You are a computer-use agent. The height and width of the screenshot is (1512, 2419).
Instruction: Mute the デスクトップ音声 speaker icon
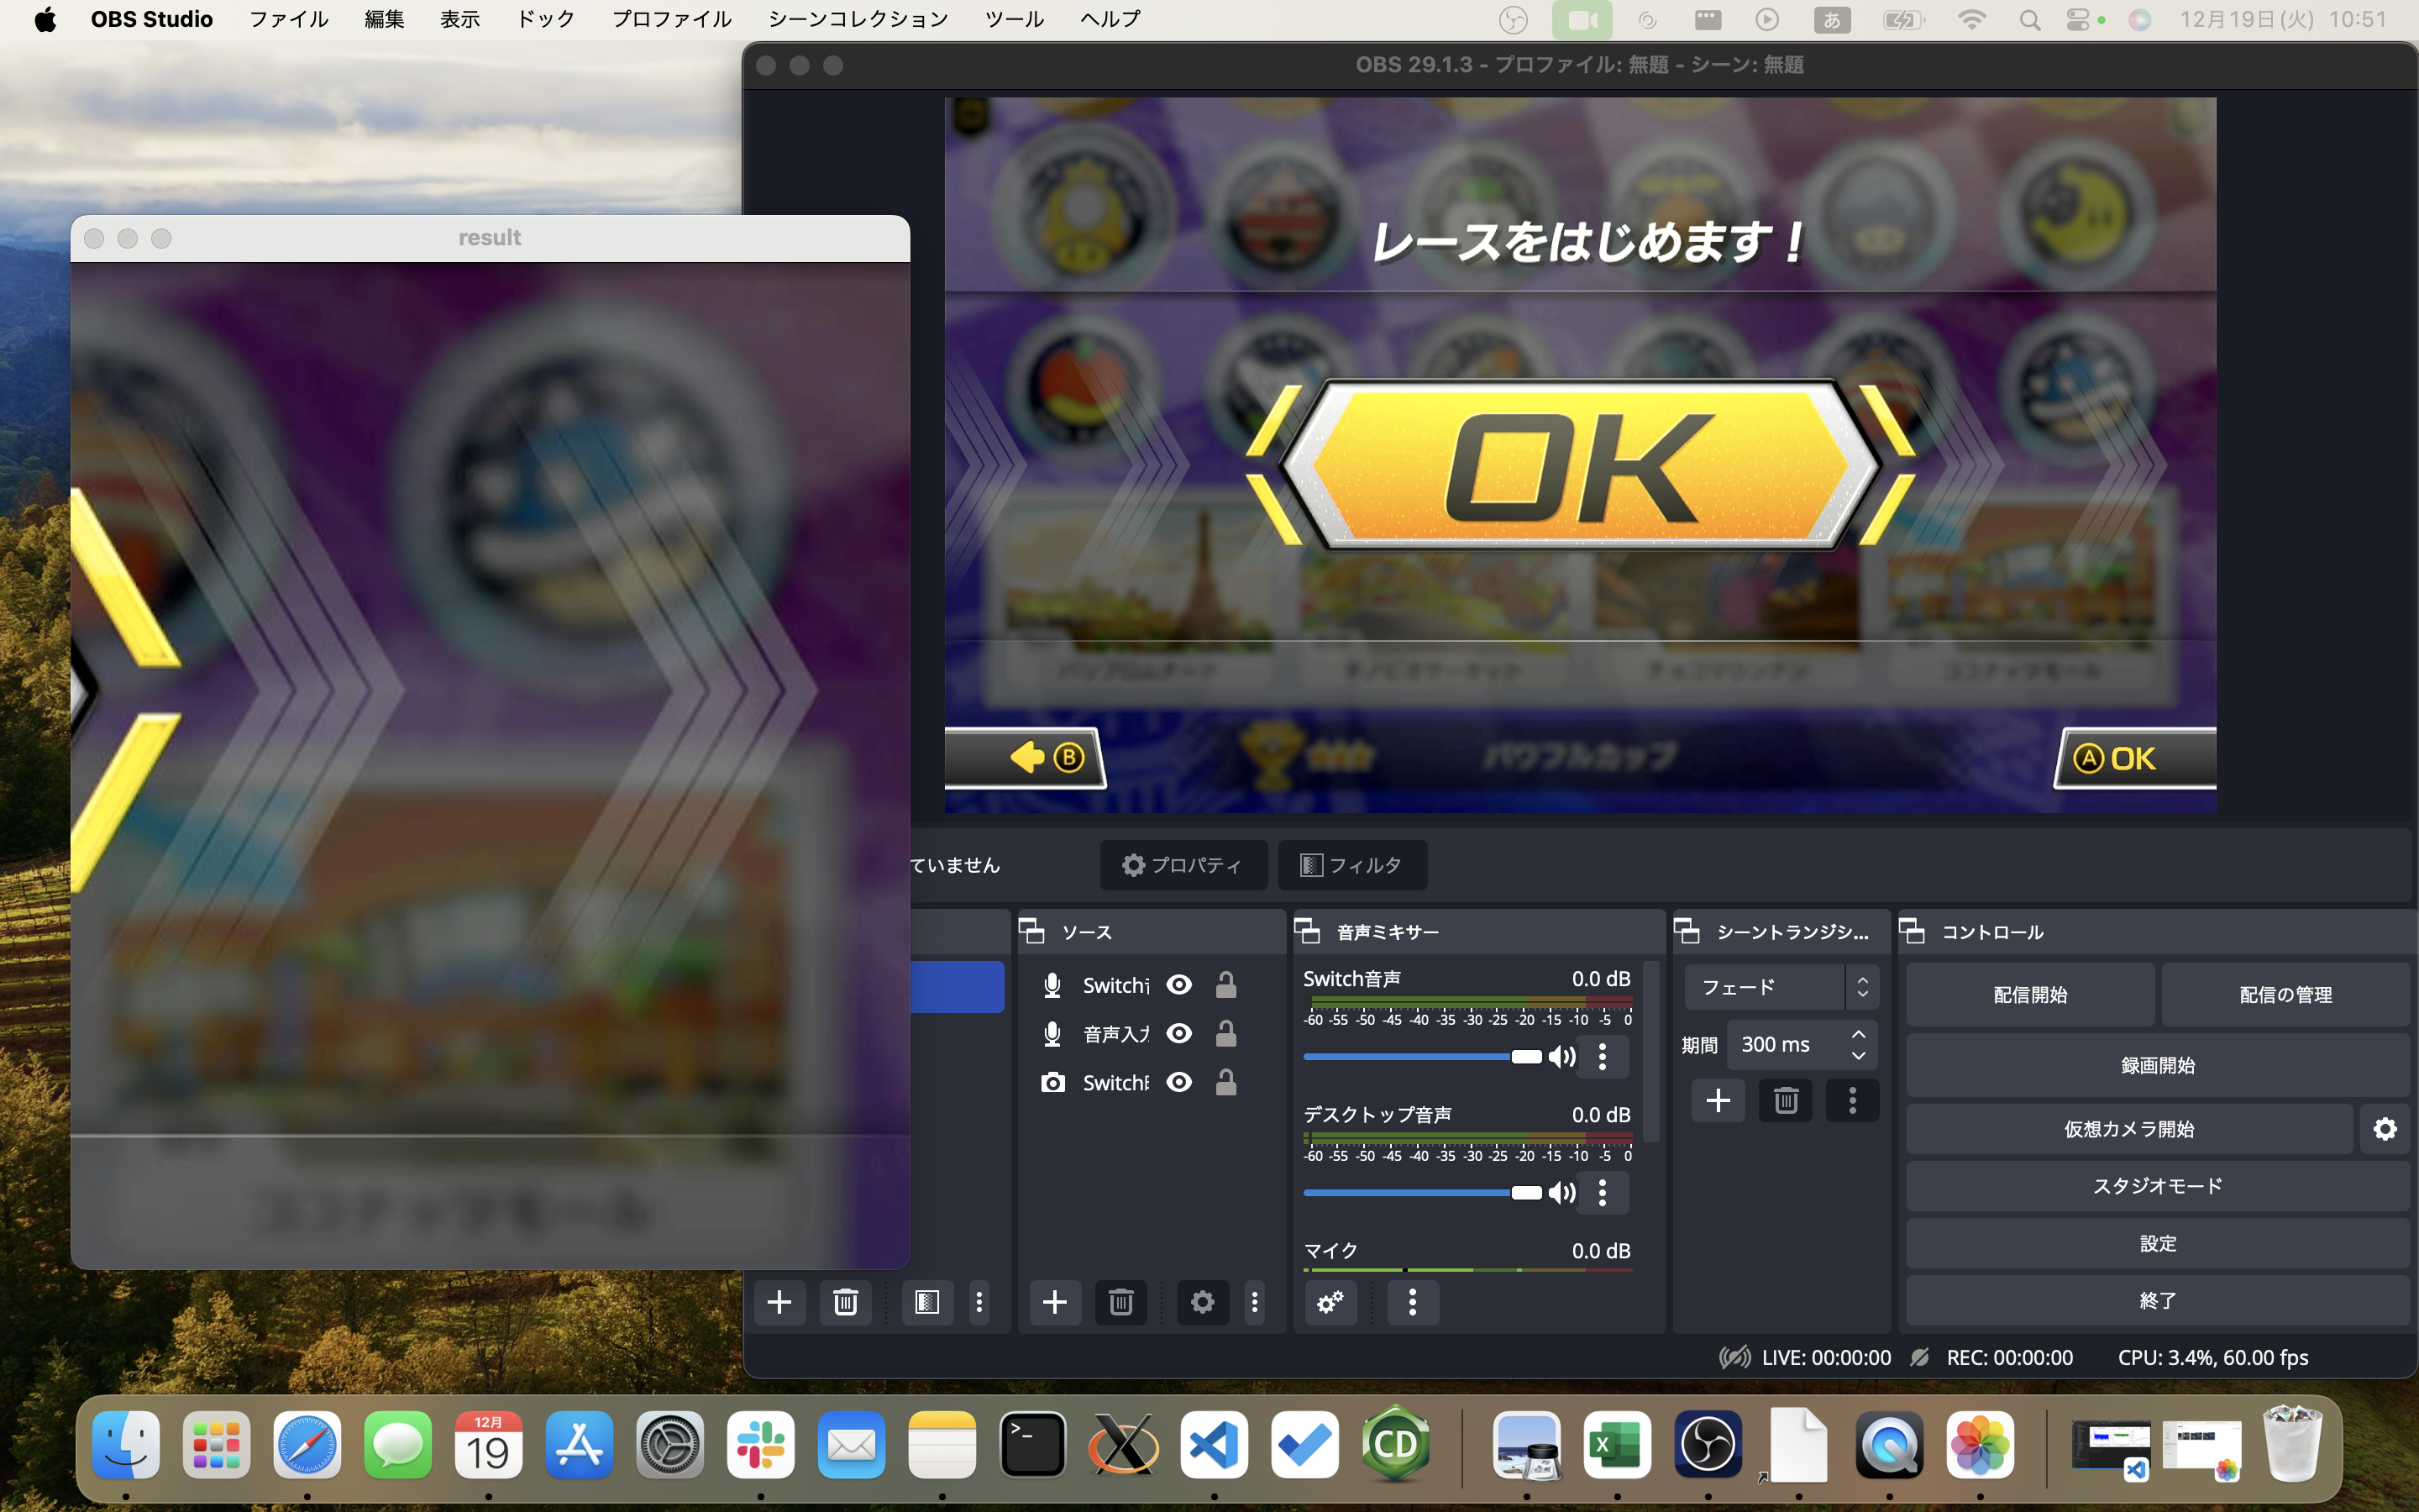1561,1192
